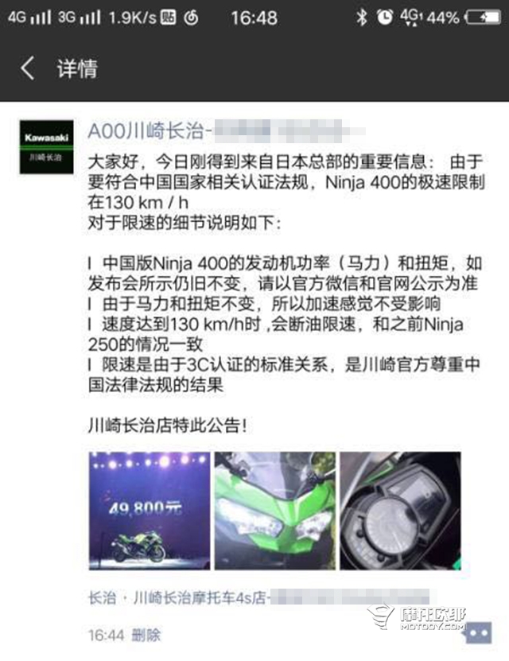Viewport: 509px width, 661px height.
Task: Open the instrument cluster photo thumbnail
Action: (x=401, y=511)
